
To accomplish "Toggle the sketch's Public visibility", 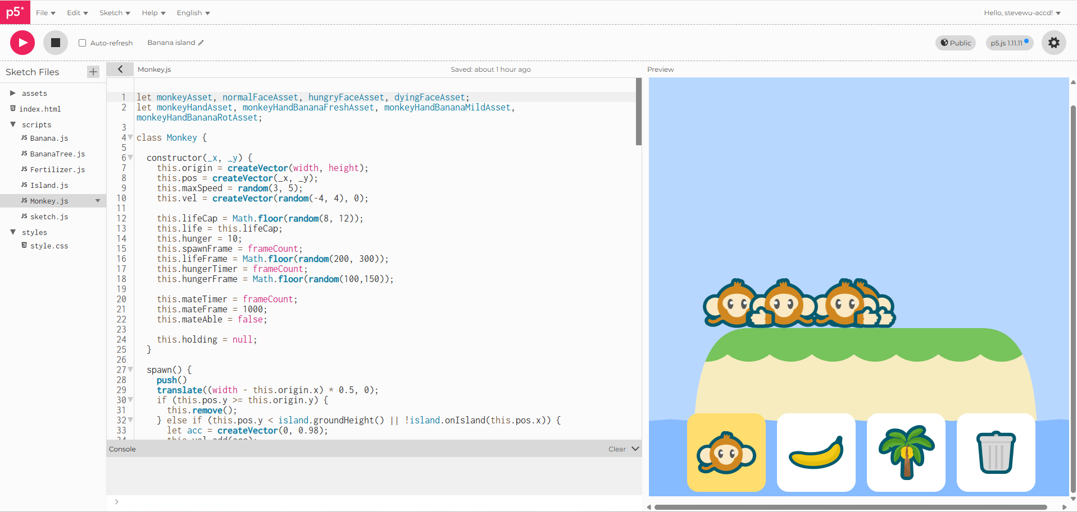I will tap(955, 43).
